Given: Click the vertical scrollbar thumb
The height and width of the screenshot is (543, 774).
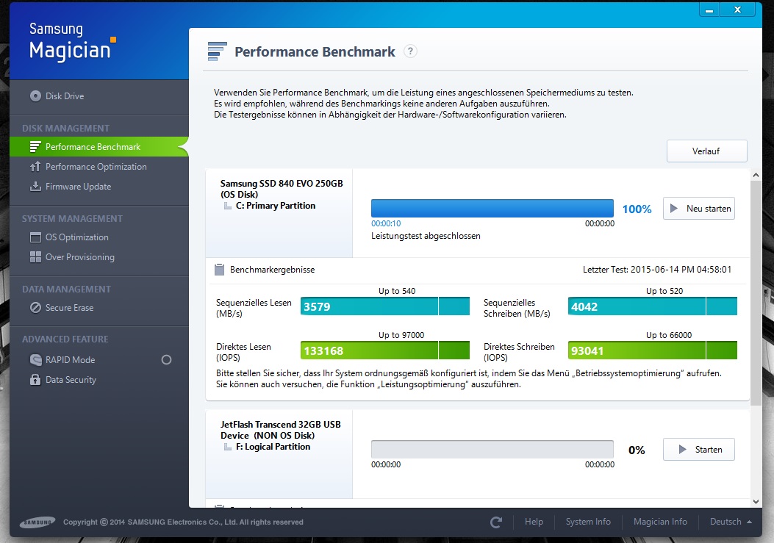Looking at the screenshot, I should coord(756,292).
